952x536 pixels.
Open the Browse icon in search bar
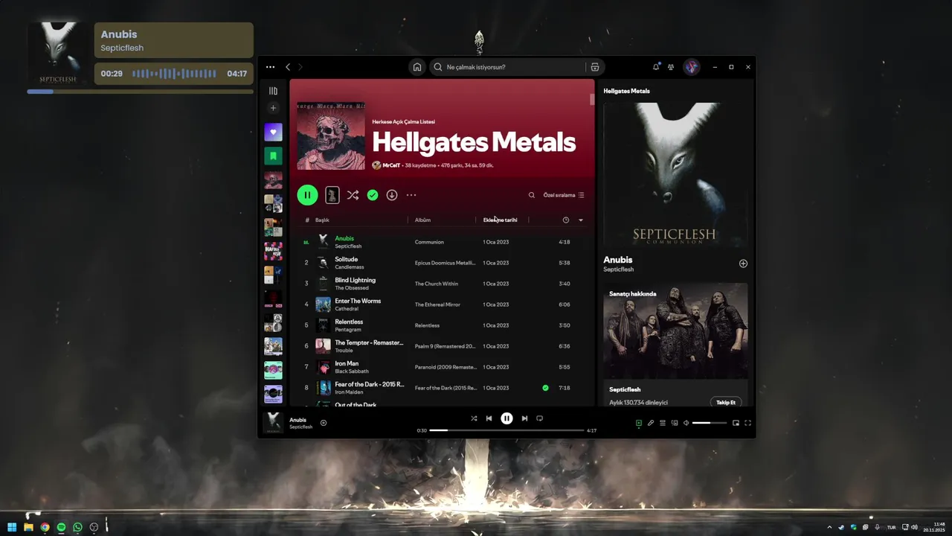(x=594, y=67)
